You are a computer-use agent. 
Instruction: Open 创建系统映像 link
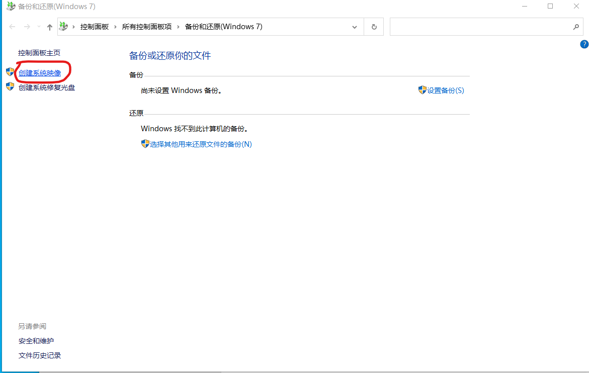[40, 73]
